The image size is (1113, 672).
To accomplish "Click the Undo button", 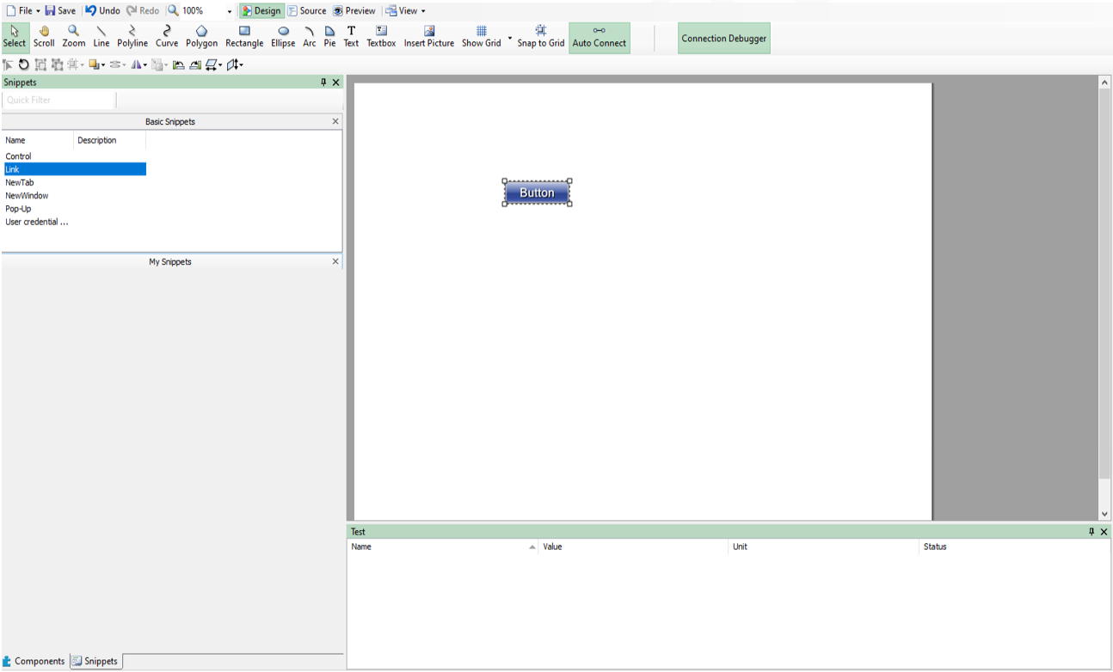I will point(102,11).
